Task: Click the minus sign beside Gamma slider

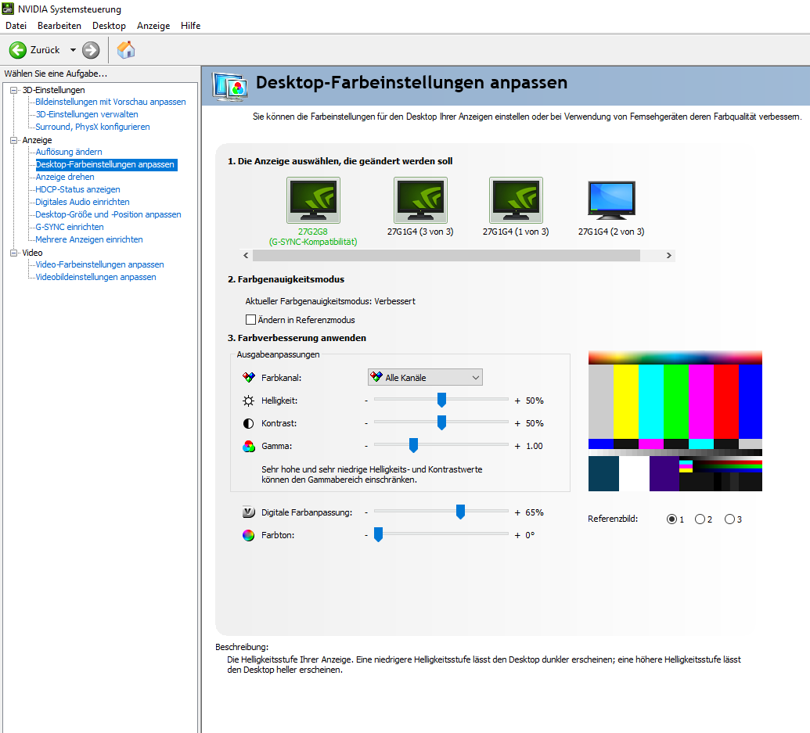Action: pyautogui.click(x=366, y=446)
